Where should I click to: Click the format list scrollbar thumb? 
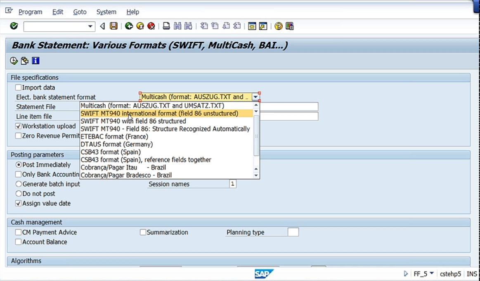(x=256, y=136)
